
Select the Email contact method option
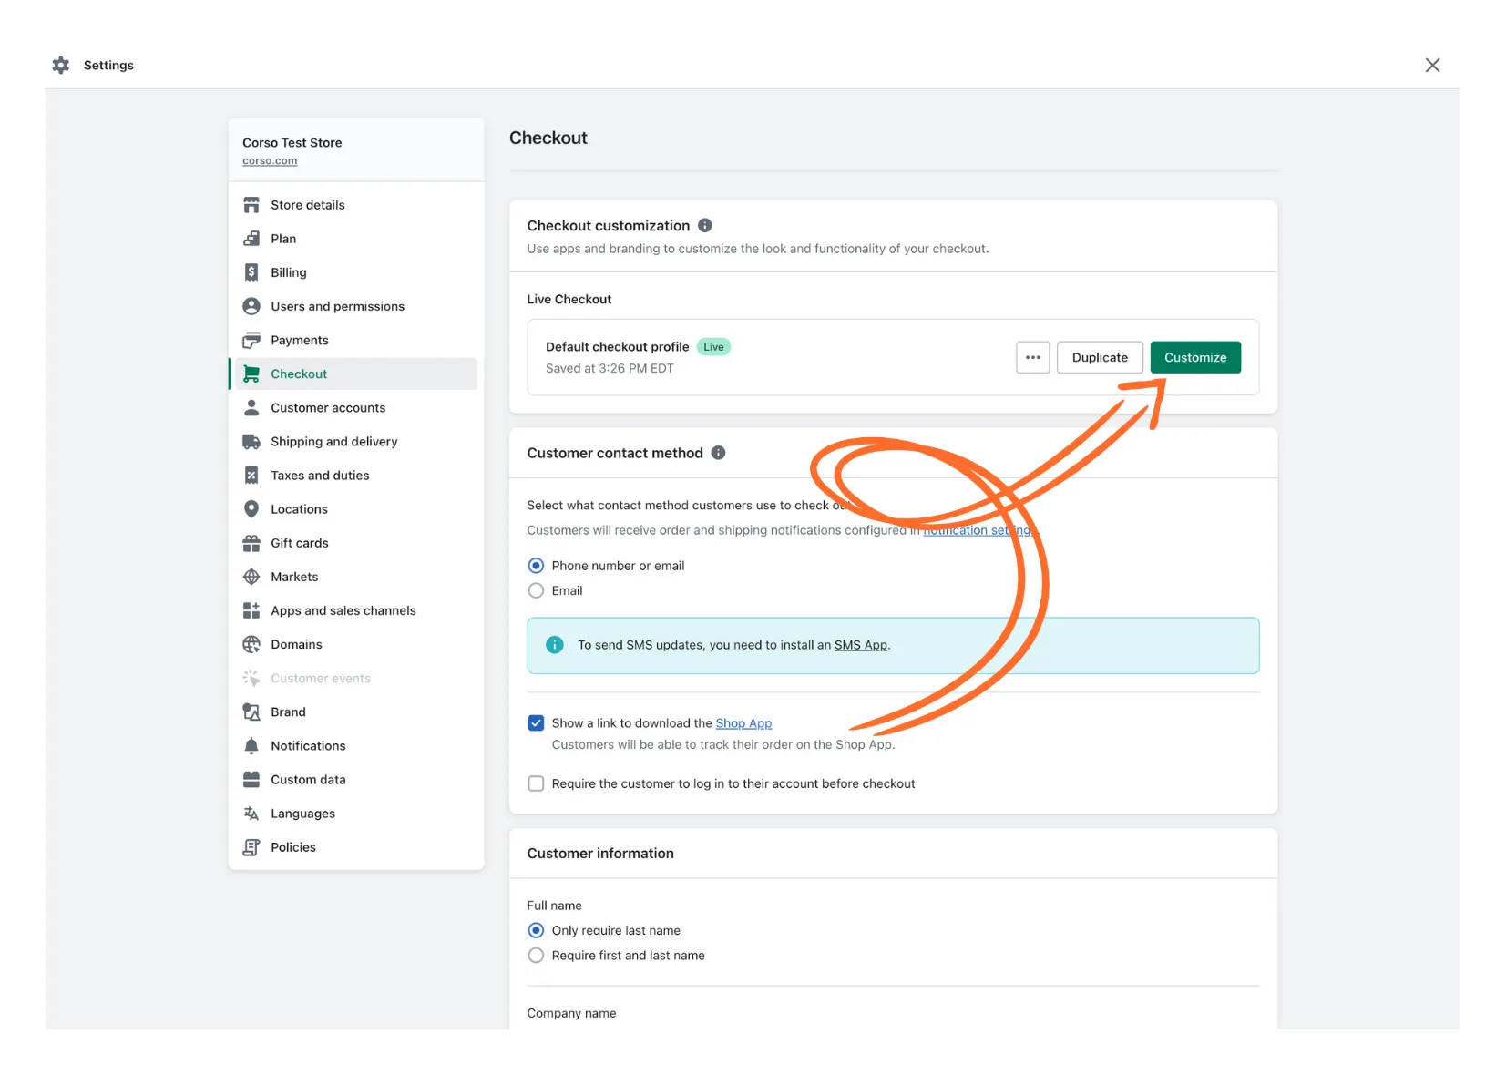[536, 590]
